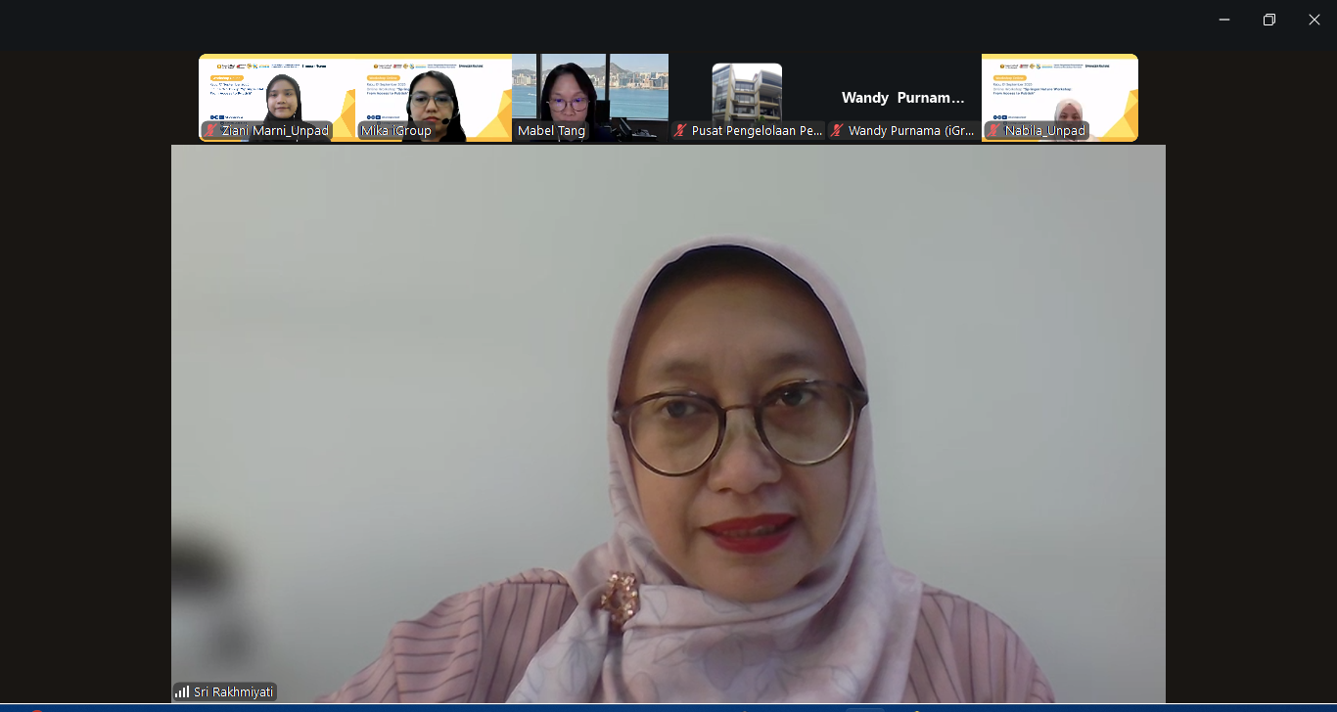
Task: Click the muted mic icon beside Ziani Marni_Unpad
Action: click(x=210, y=131)
